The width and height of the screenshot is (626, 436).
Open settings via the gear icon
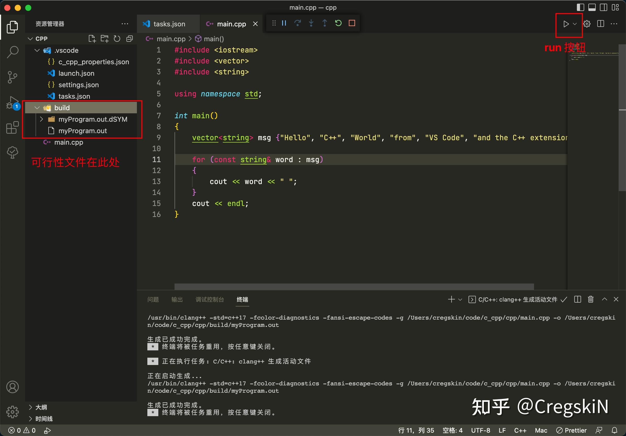pos(587,24)
